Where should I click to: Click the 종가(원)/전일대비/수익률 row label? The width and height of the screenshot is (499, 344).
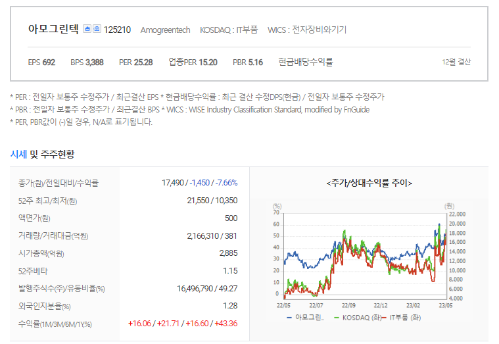[59, 183]
